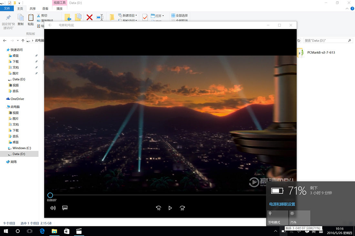Click the Properties checkmark icon in the ribbon
355x236 pixels.
click(x=145, y=17)
